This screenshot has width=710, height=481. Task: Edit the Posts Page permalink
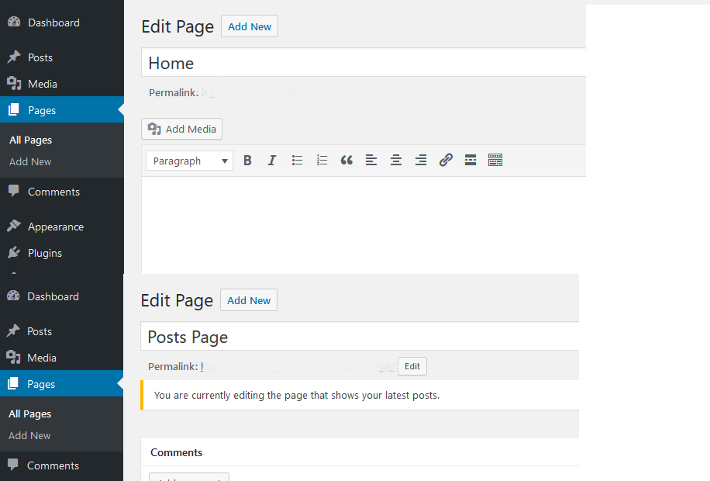coord(412,365)
